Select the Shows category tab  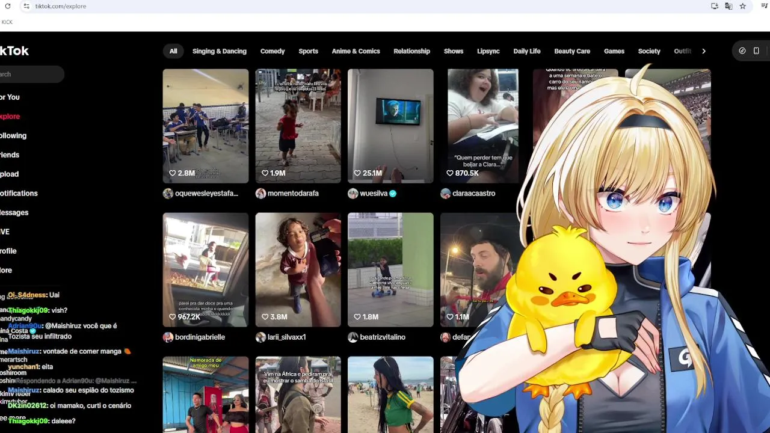[454, 51]
